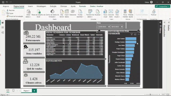Add a new page with plus button

[x=34, y=91]
